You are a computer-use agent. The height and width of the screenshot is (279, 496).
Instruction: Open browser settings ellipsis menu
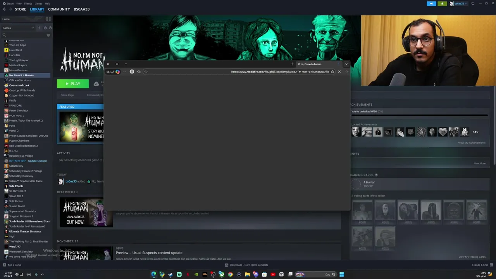(x=125, y=72)
